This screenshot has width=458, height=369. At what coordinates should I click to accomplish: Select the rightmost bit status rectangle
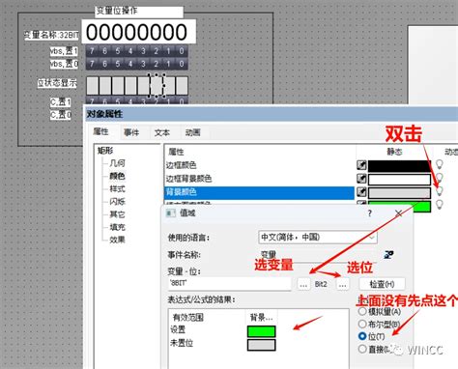coord(182,85)
